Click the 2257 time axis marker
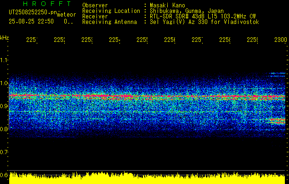Screen dimensions: 289x184 pos(197,40)
